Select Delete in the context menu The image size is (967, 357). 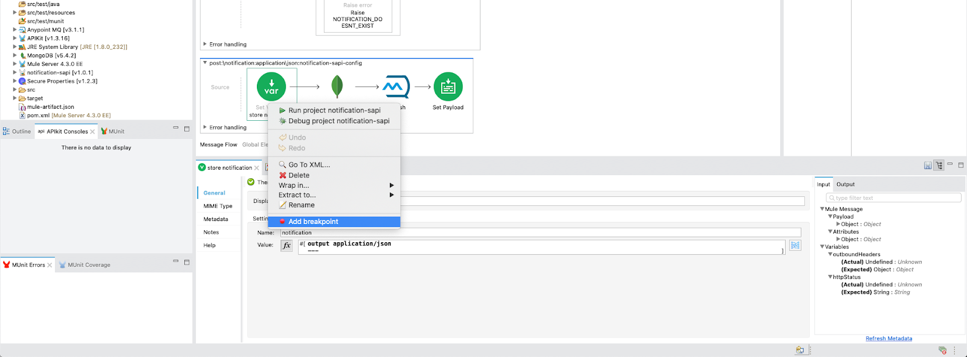(299, 175)
